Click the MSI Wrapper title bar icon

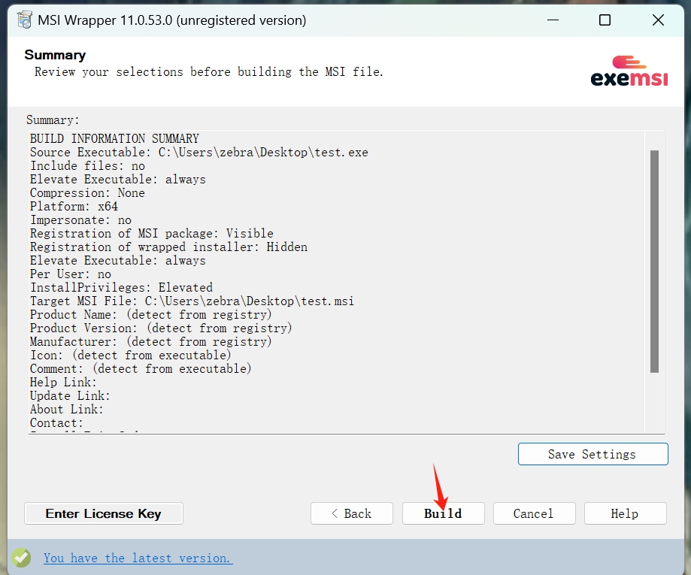point(25,20)
